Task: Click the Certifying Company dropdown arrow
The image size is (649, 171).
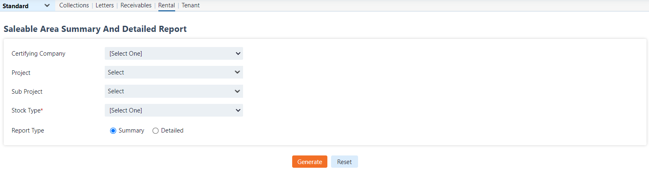Action: coord(238,54)
